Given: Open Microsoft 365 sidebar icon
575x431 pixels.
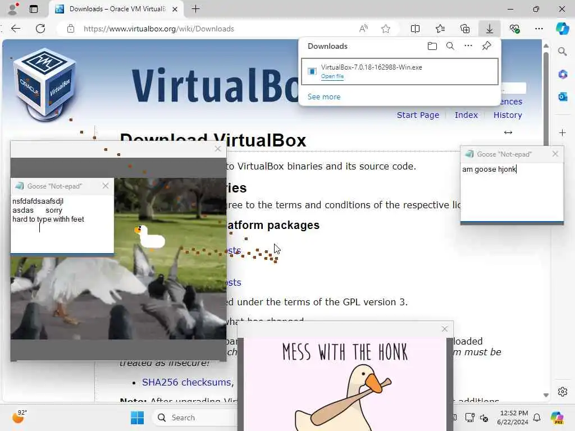Looking at the screenshot, I should pos(563,75).
